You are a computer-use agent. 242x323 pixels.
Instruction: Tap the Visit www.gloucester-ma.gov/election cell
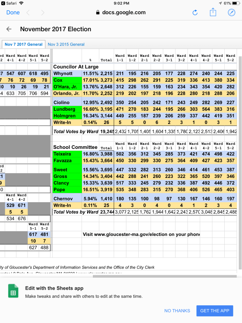coord(141,234)
